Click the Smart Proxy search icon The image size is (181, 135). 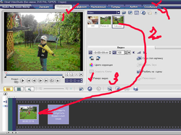109,89
